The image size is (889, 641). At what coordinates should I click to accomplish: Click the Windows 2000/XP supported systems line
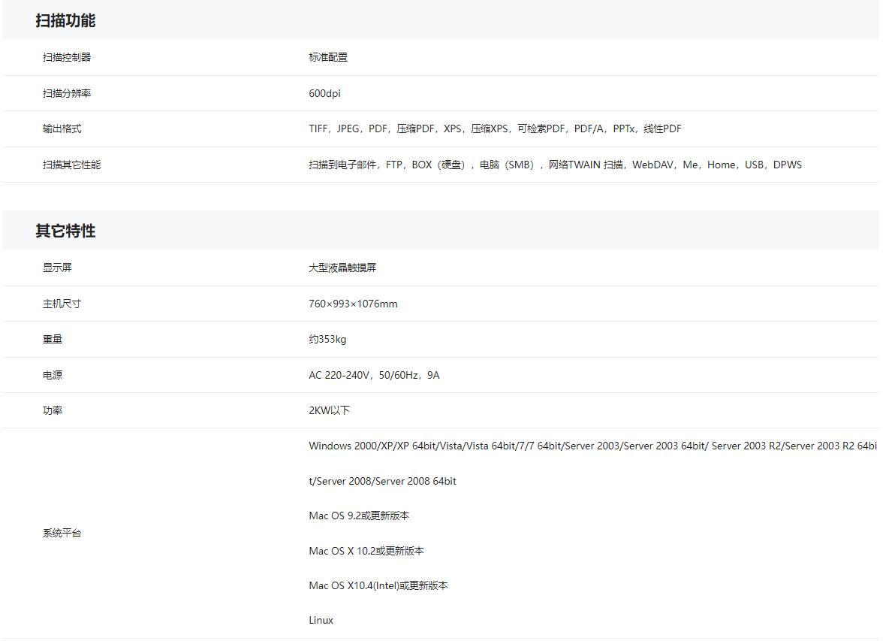(592, 446)
